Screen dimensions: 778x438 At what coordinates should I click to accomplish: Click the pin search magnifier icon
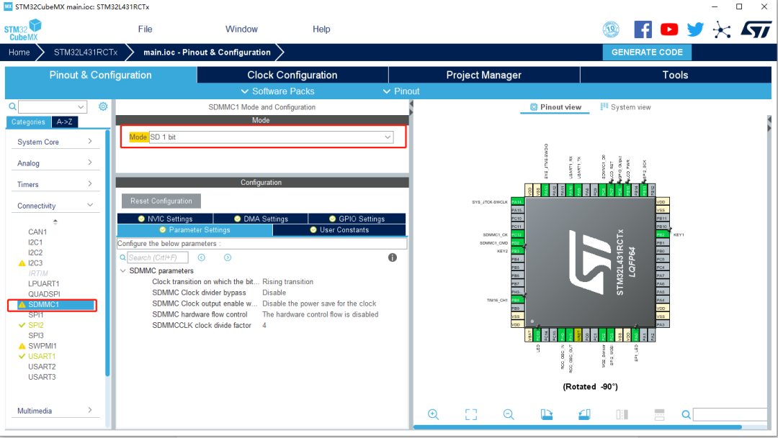(687, 415)
